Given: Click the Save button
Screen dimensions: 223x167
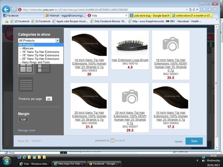Looking at the screenshot, I should coord(194,141).
